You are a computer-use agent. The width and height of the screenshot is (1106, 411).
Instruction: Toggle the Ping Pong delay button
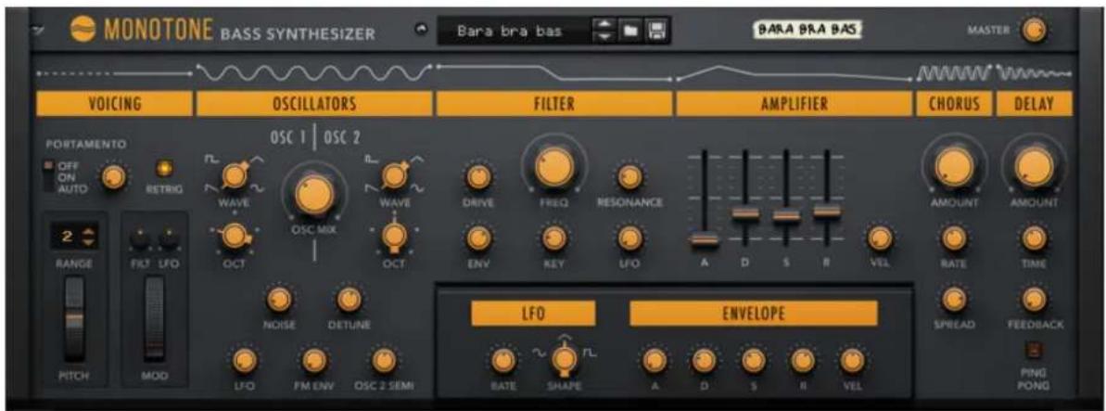click(1034, 351)
